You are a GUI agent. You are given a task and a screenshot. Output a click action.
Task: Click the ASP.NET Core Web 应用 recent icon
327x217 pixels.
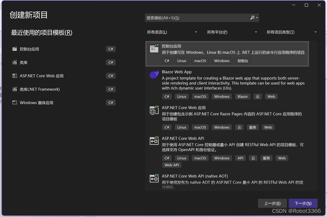15,76
